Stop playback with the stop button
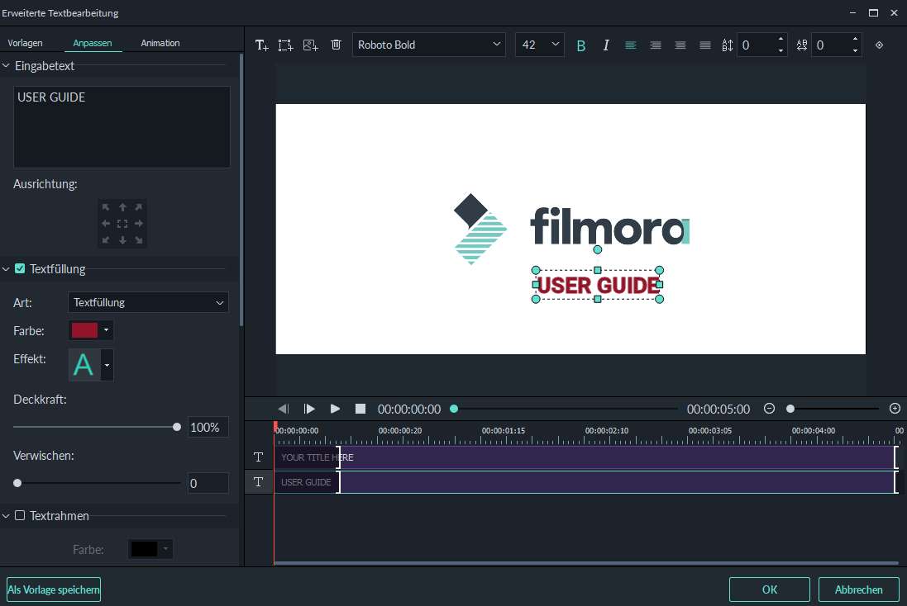 pyautogui.click(x=360, y=409)
